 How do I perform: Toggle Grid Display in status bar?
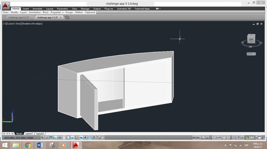(51, 137)
